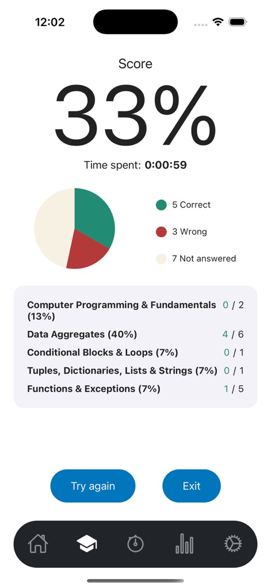The image size is (271, 588).
Task: Tap the green Correct legend dot
Action: point(161,205)
